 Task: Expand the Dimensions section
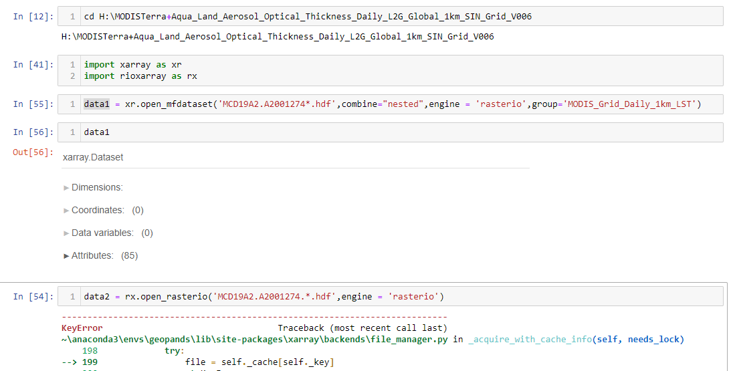click(93, 187)
